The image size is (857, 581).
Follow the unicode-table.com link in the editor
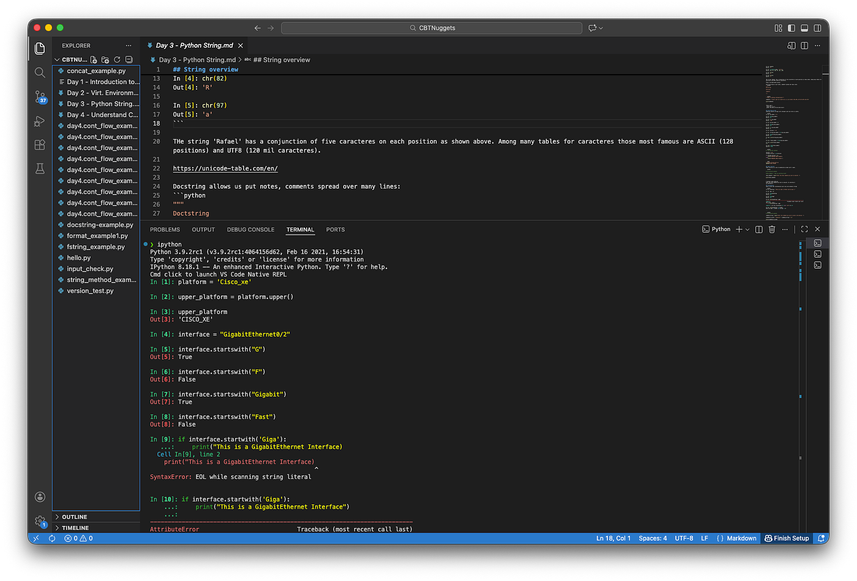225,169
